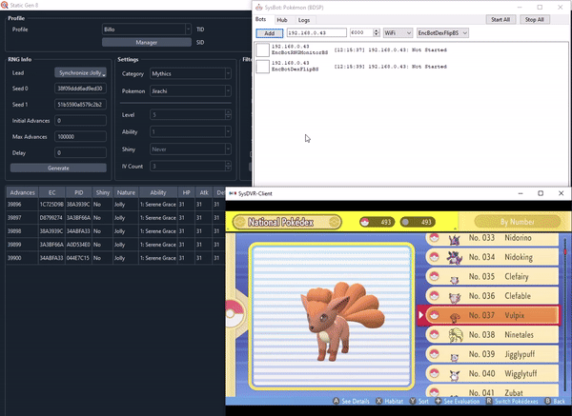The width and height of the screenshot is (572, 416).
Task: Switch to the Logs tab in SysBot
Action: click(x=303, y=20)
